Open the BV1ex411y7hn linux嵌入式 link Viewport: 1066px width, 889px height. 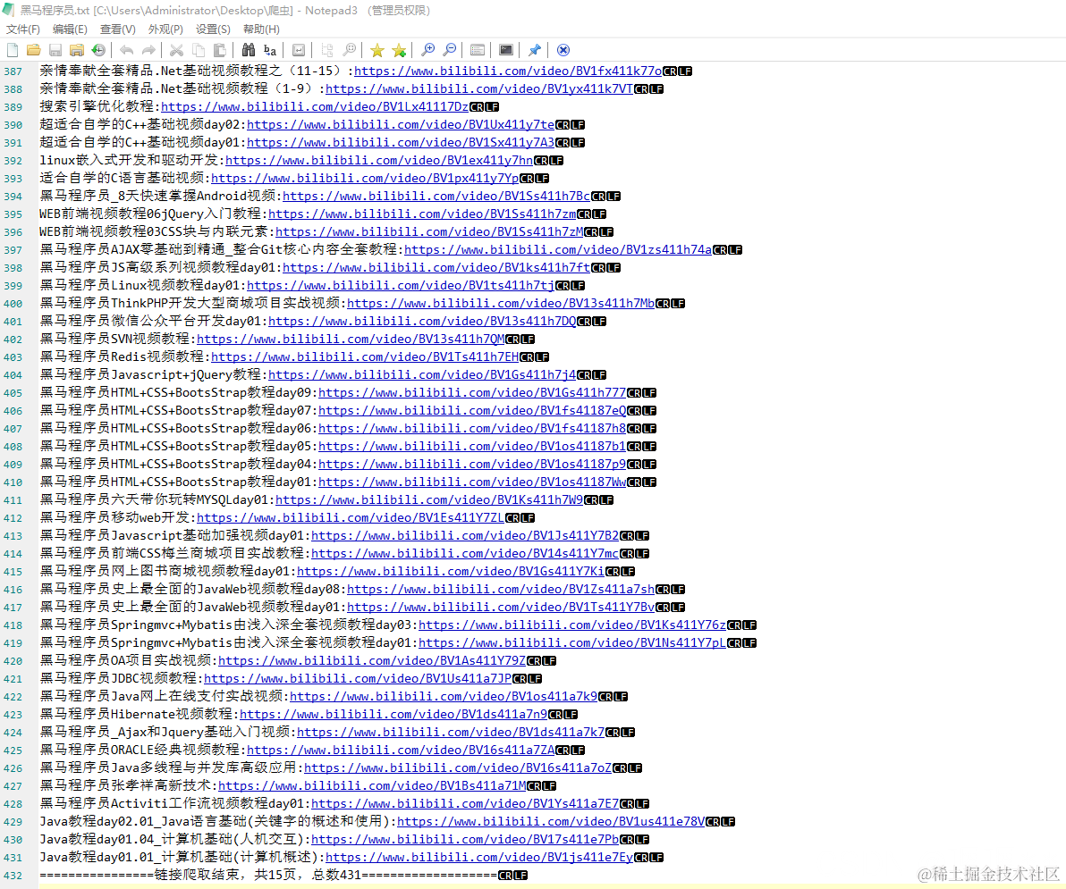click(379, 160)
